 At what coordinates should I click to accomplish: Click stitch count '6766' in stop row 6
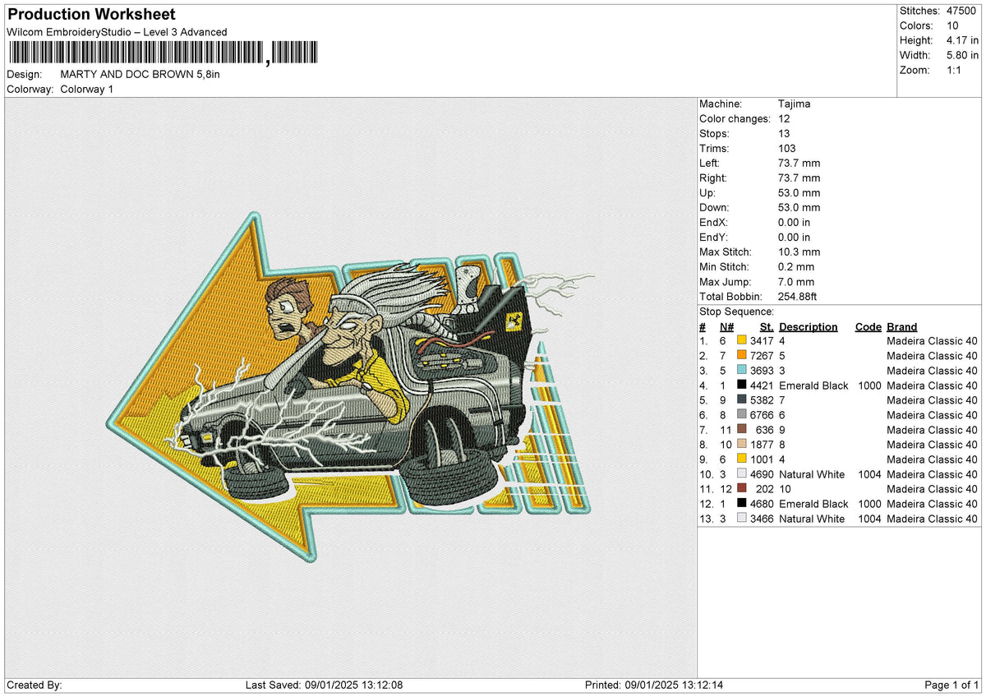click(x=762, y=414)
